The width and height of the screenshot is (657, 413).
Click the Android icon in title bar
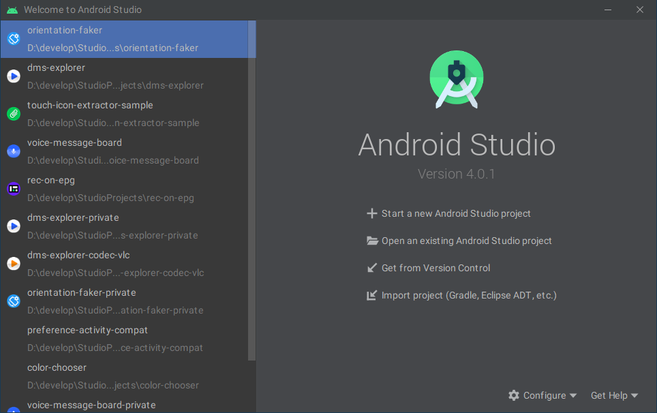[x=12, y=10]
